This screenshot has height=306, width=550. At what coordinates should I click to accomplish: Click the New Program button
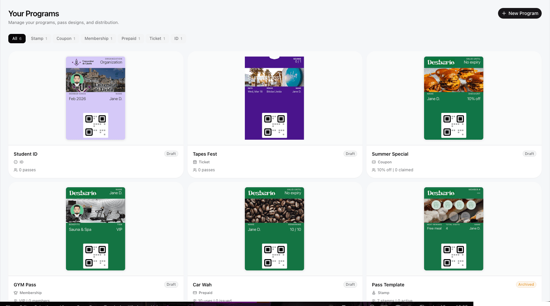click(520, 13)
